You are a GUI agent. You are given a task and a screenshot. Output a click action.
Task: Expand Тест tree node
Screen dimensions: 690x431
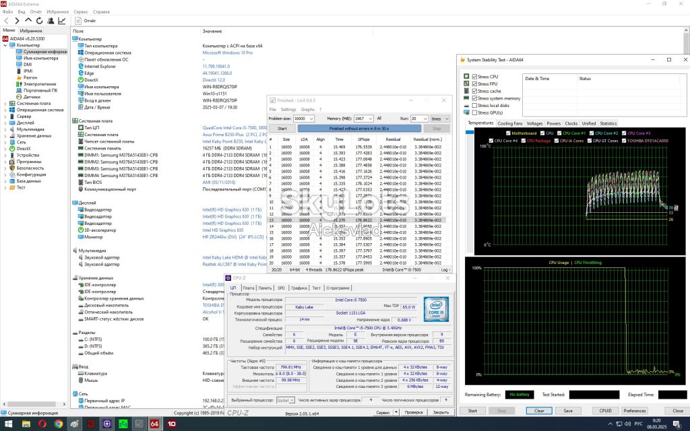tap(5, 187)
